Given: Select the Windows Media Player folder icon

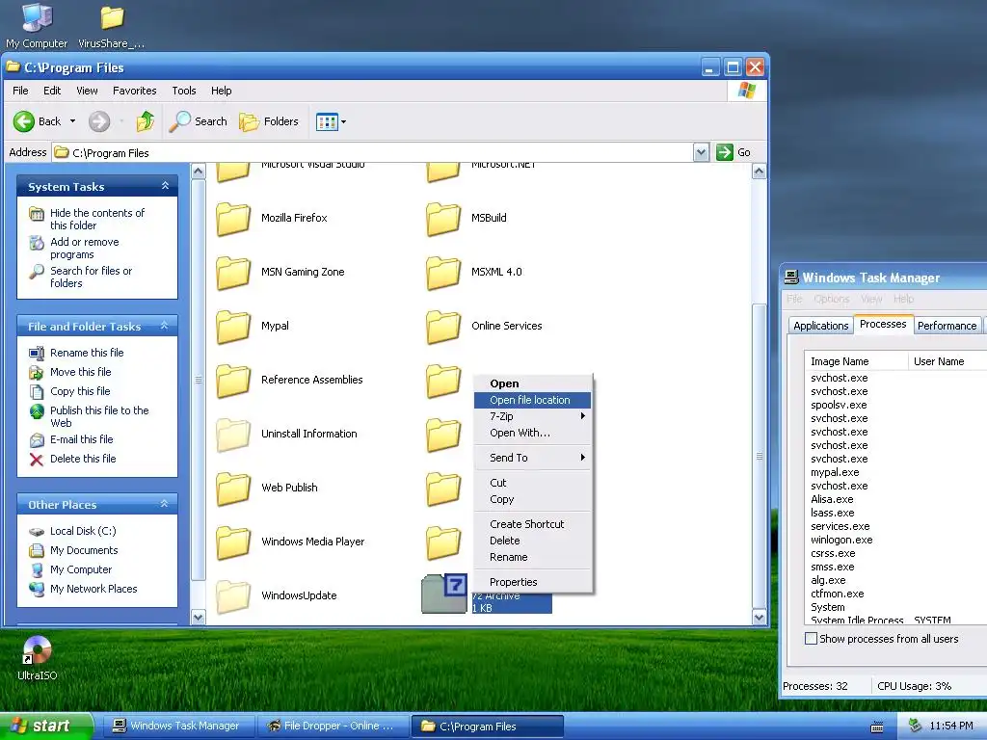Looking at the screenshot, I should 233,543.
